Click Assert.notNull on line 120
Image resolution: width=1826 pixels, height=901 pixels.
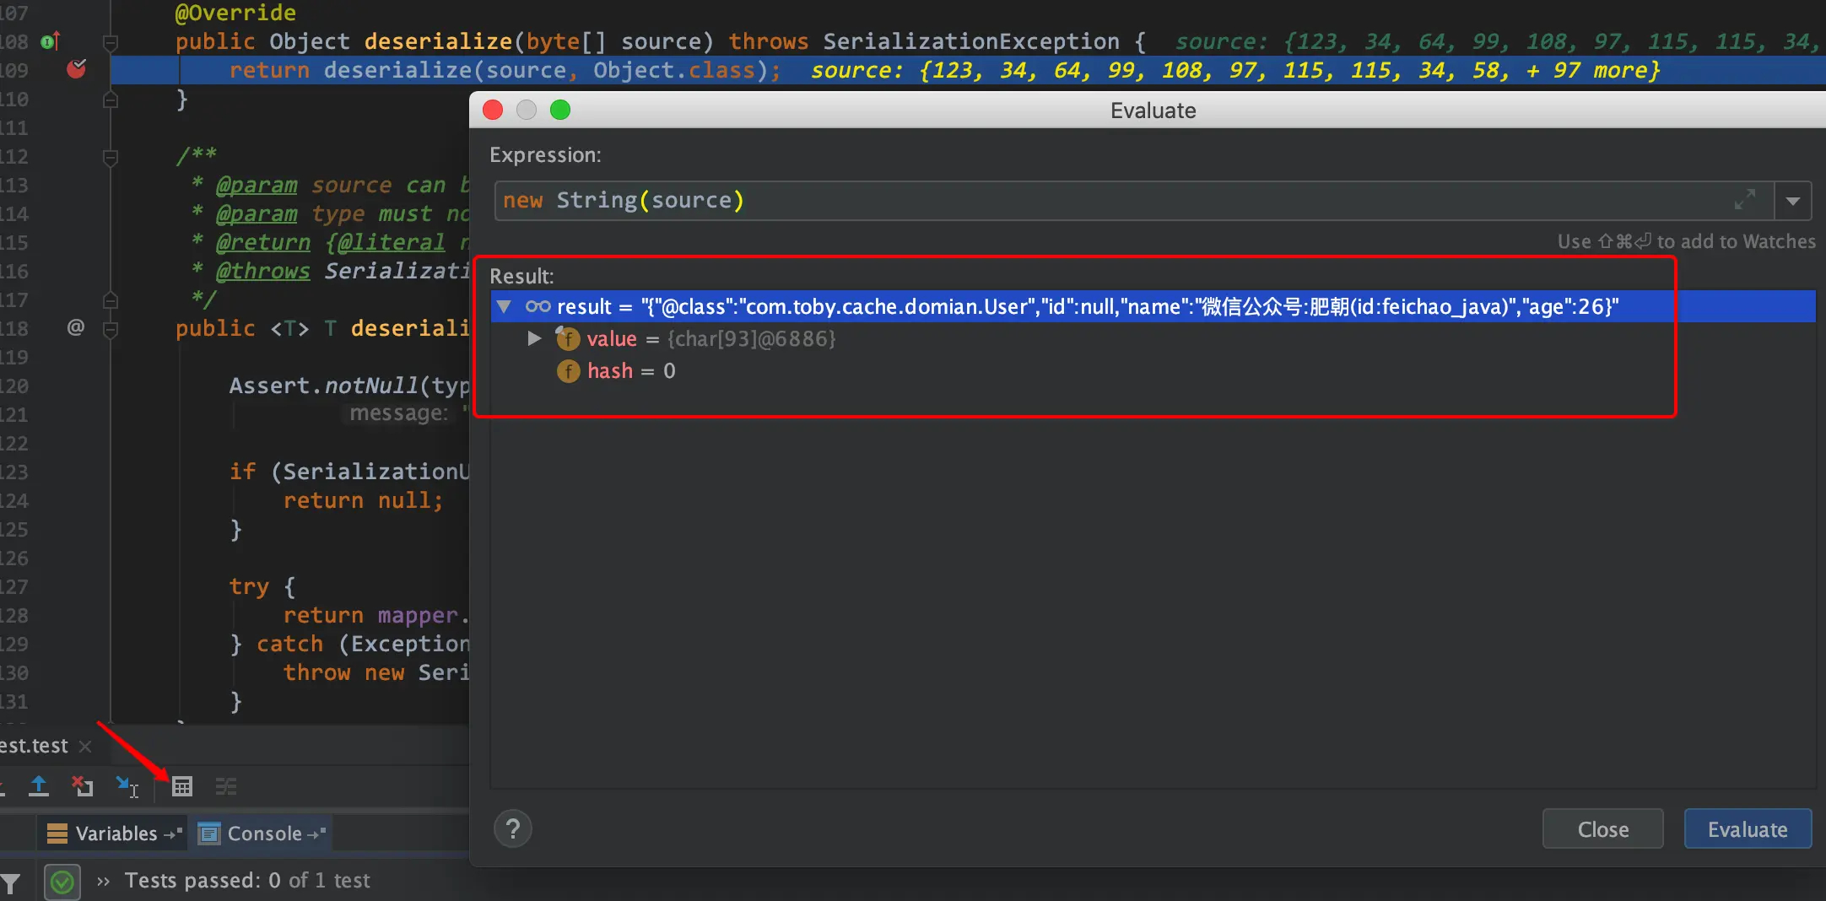[323, 386]
